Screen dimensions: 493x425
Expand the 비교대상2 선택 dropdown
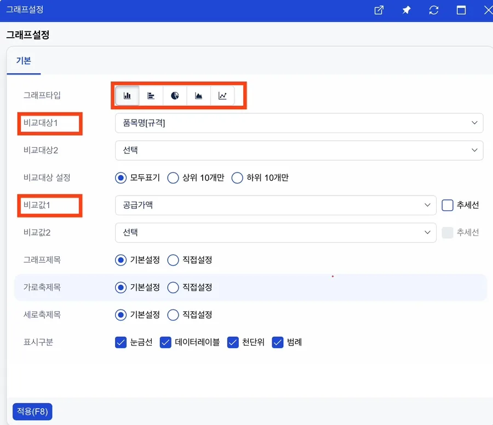[299, 150]
